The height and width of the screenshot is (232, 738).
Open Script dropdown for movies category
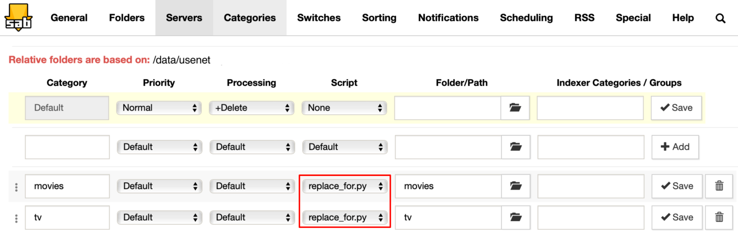coord(344,186)
